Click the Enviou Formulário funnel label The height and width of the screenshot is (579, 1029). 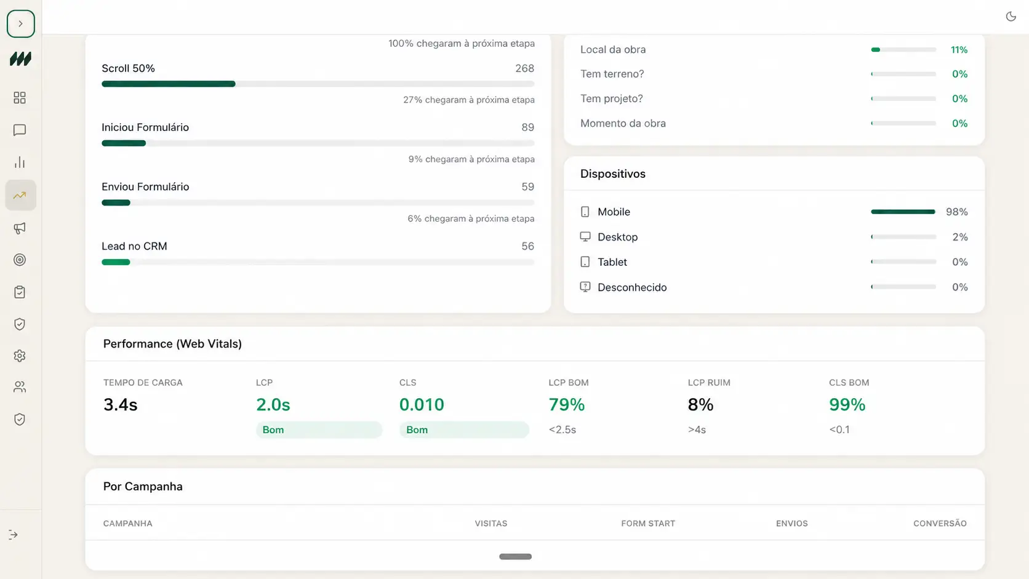click(x=145, y=187)
